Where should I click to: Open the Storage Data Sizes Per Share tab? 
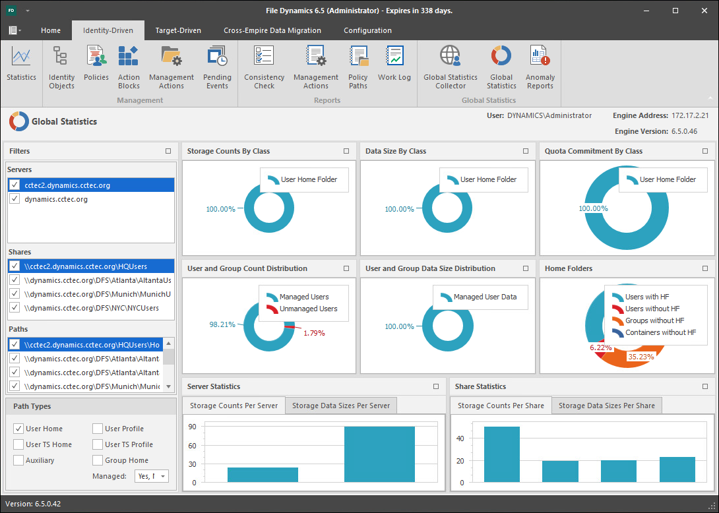point(606,406)
